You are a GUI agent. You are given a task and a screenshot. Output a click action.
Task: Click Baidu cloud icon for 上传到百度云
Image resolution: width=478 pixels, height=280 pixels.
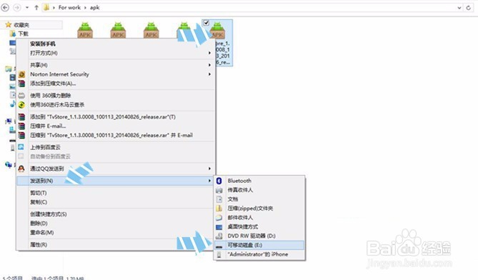click(x=21, y=147)
